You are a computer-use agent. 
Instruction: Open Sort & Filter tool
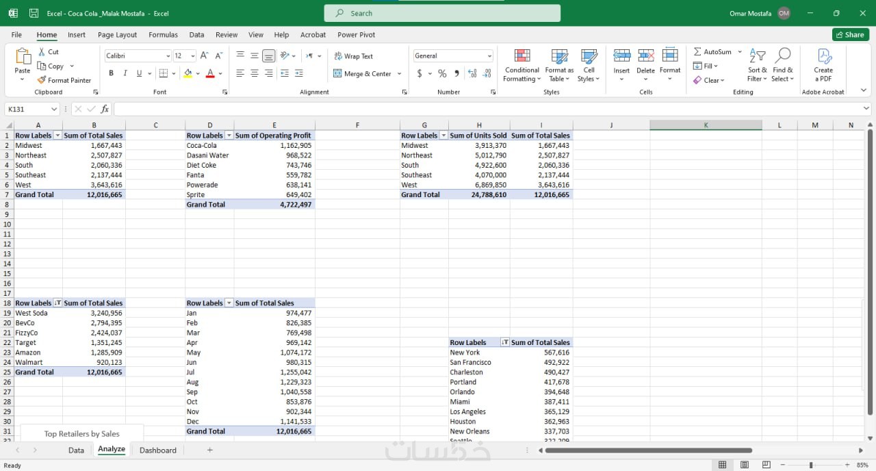click(x=757, y=66)
